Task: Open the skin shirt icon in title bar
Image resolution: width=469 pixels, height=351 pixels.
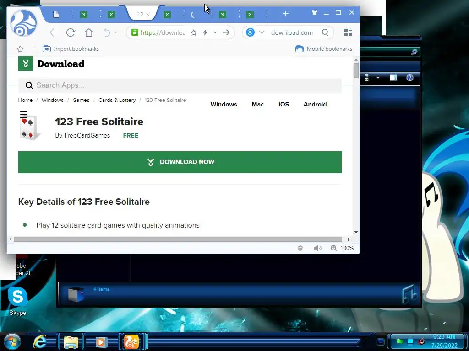Action: (314, 12)
